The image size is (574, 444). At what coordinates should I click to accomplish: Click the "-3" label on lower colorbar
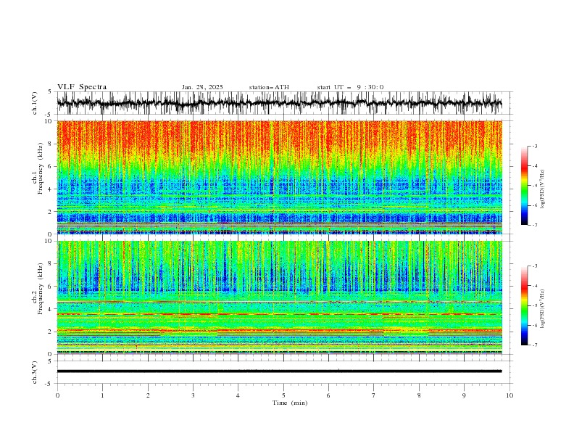click(x=535, y=266)
